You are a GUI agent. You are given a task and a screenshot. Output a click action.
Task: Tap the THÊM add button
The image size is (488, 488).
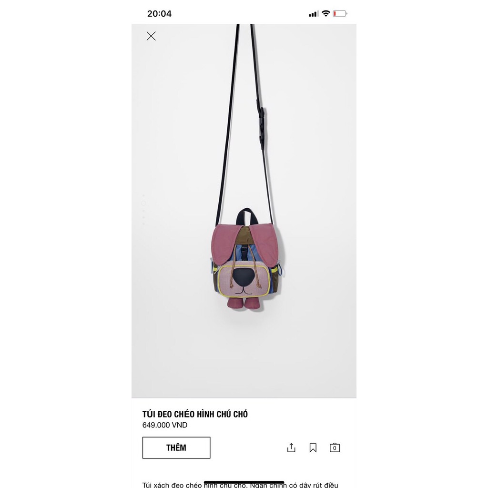click(176, 447)
